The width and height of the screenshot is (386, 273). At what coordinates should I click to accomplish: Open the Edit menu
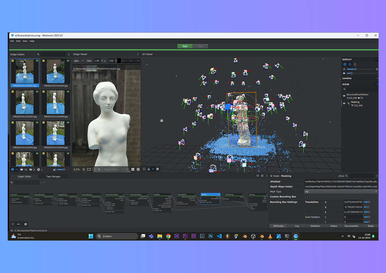(x=18, y=41)
